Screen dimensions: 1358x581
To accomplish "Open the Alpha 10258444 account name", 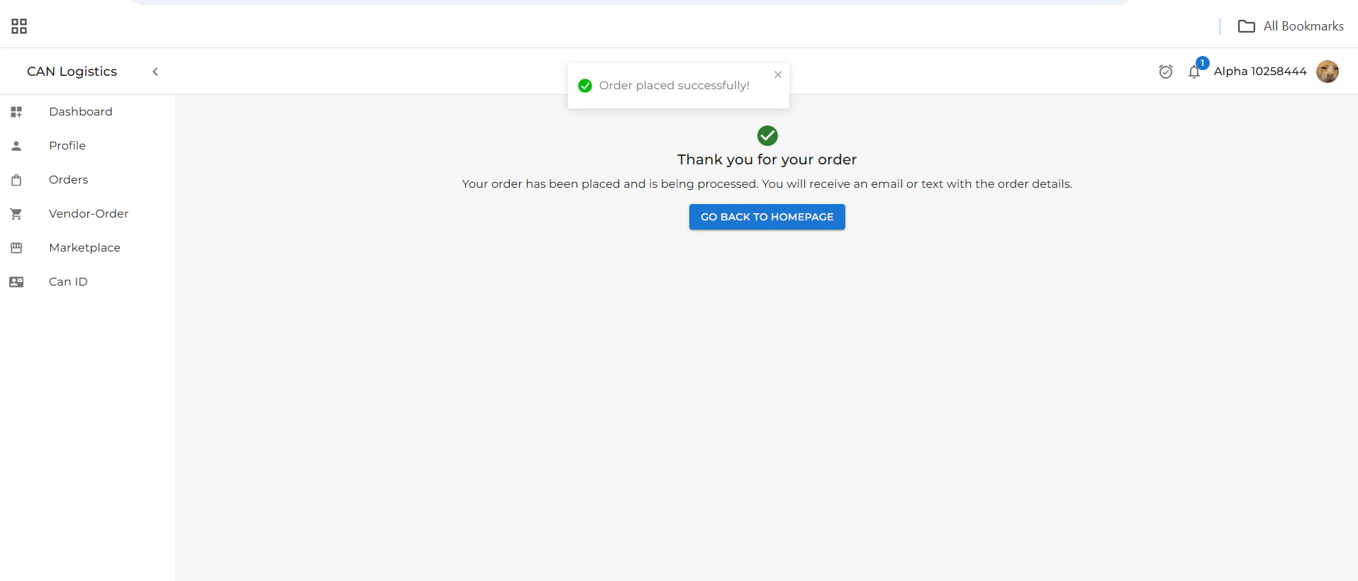I will [x=1260, y=71].
